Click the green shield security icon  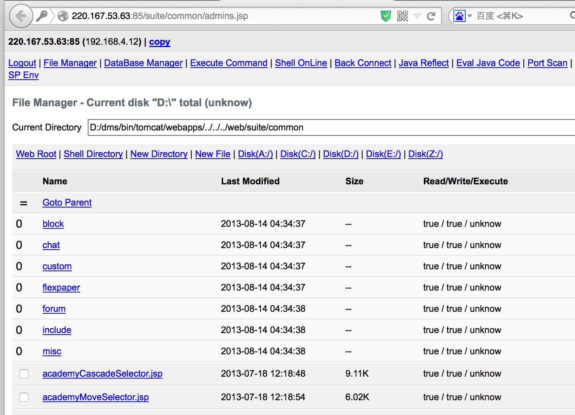(x=385, y=16)
